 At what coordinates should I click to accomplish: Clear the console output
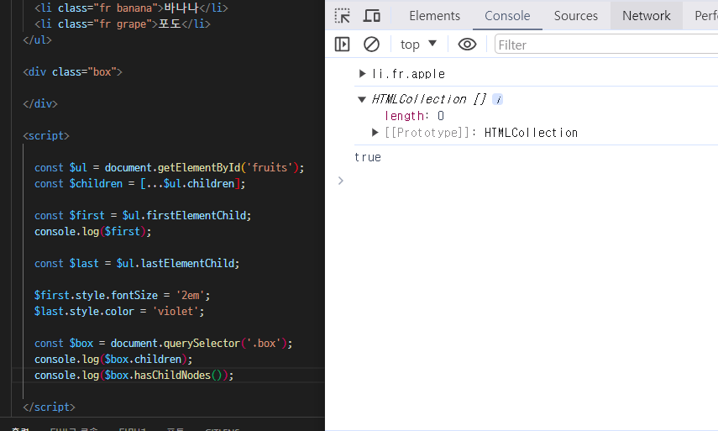click(371, 45)
